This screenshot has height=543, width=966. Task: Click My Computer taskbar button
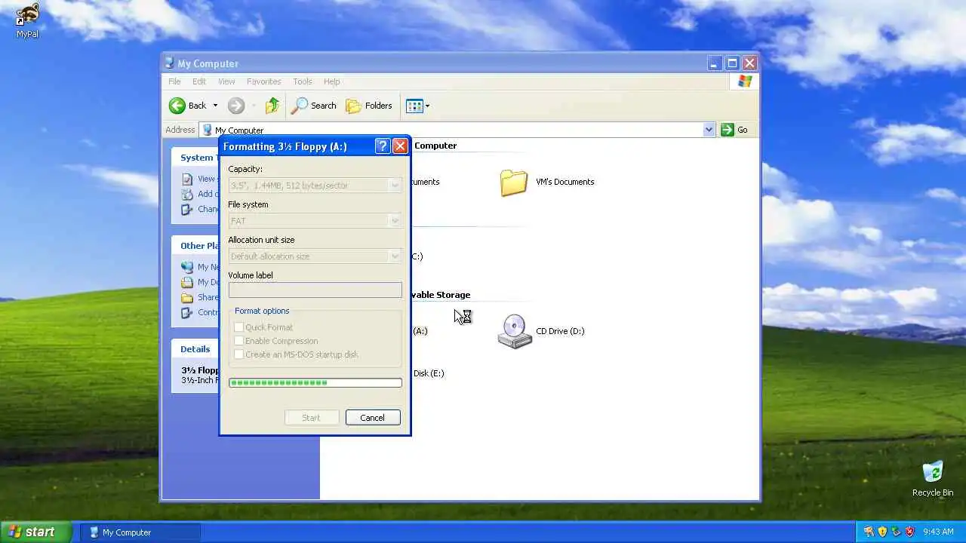140,532
